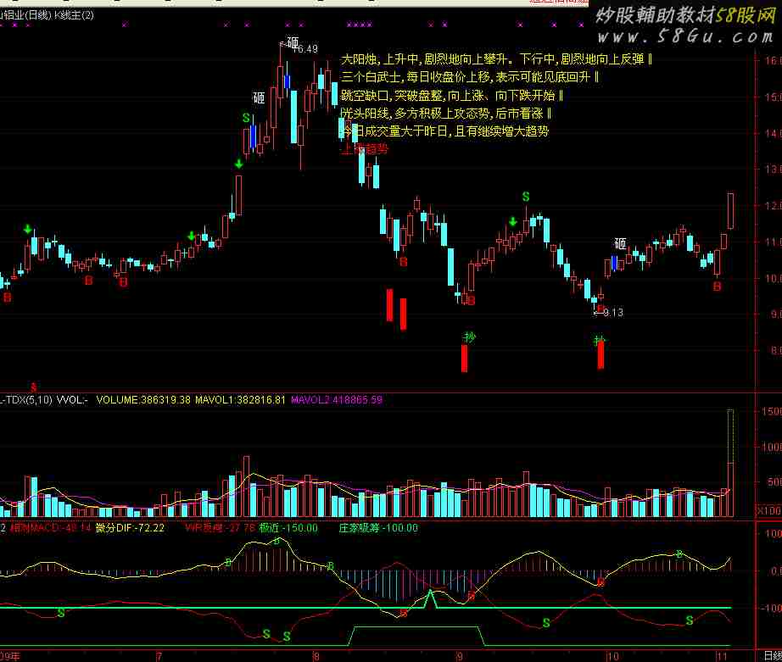
Task: Click the annotation about '成交量大于昨日'
Action: click(x=444, y=131)
